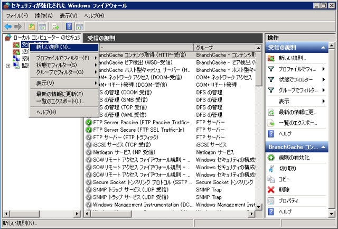Choose 一覧のエクスポート(L)... in context menu
The width and height of the screenshot is (338, 229).
point(64,101)
